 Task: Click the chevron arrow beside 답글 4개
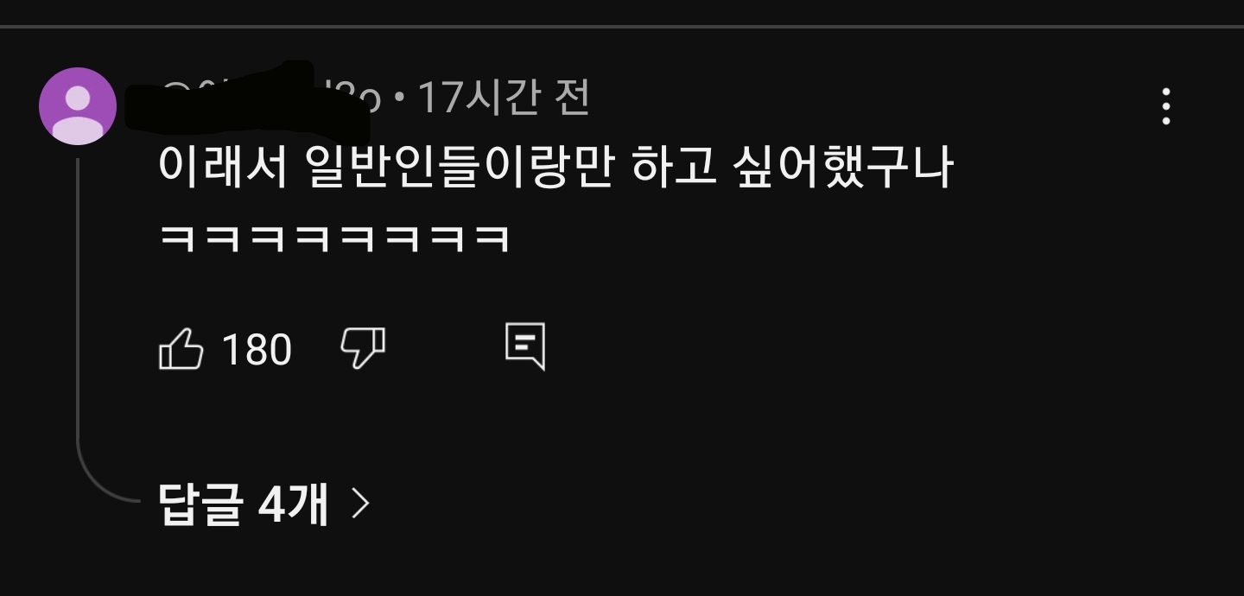[361, 503]
